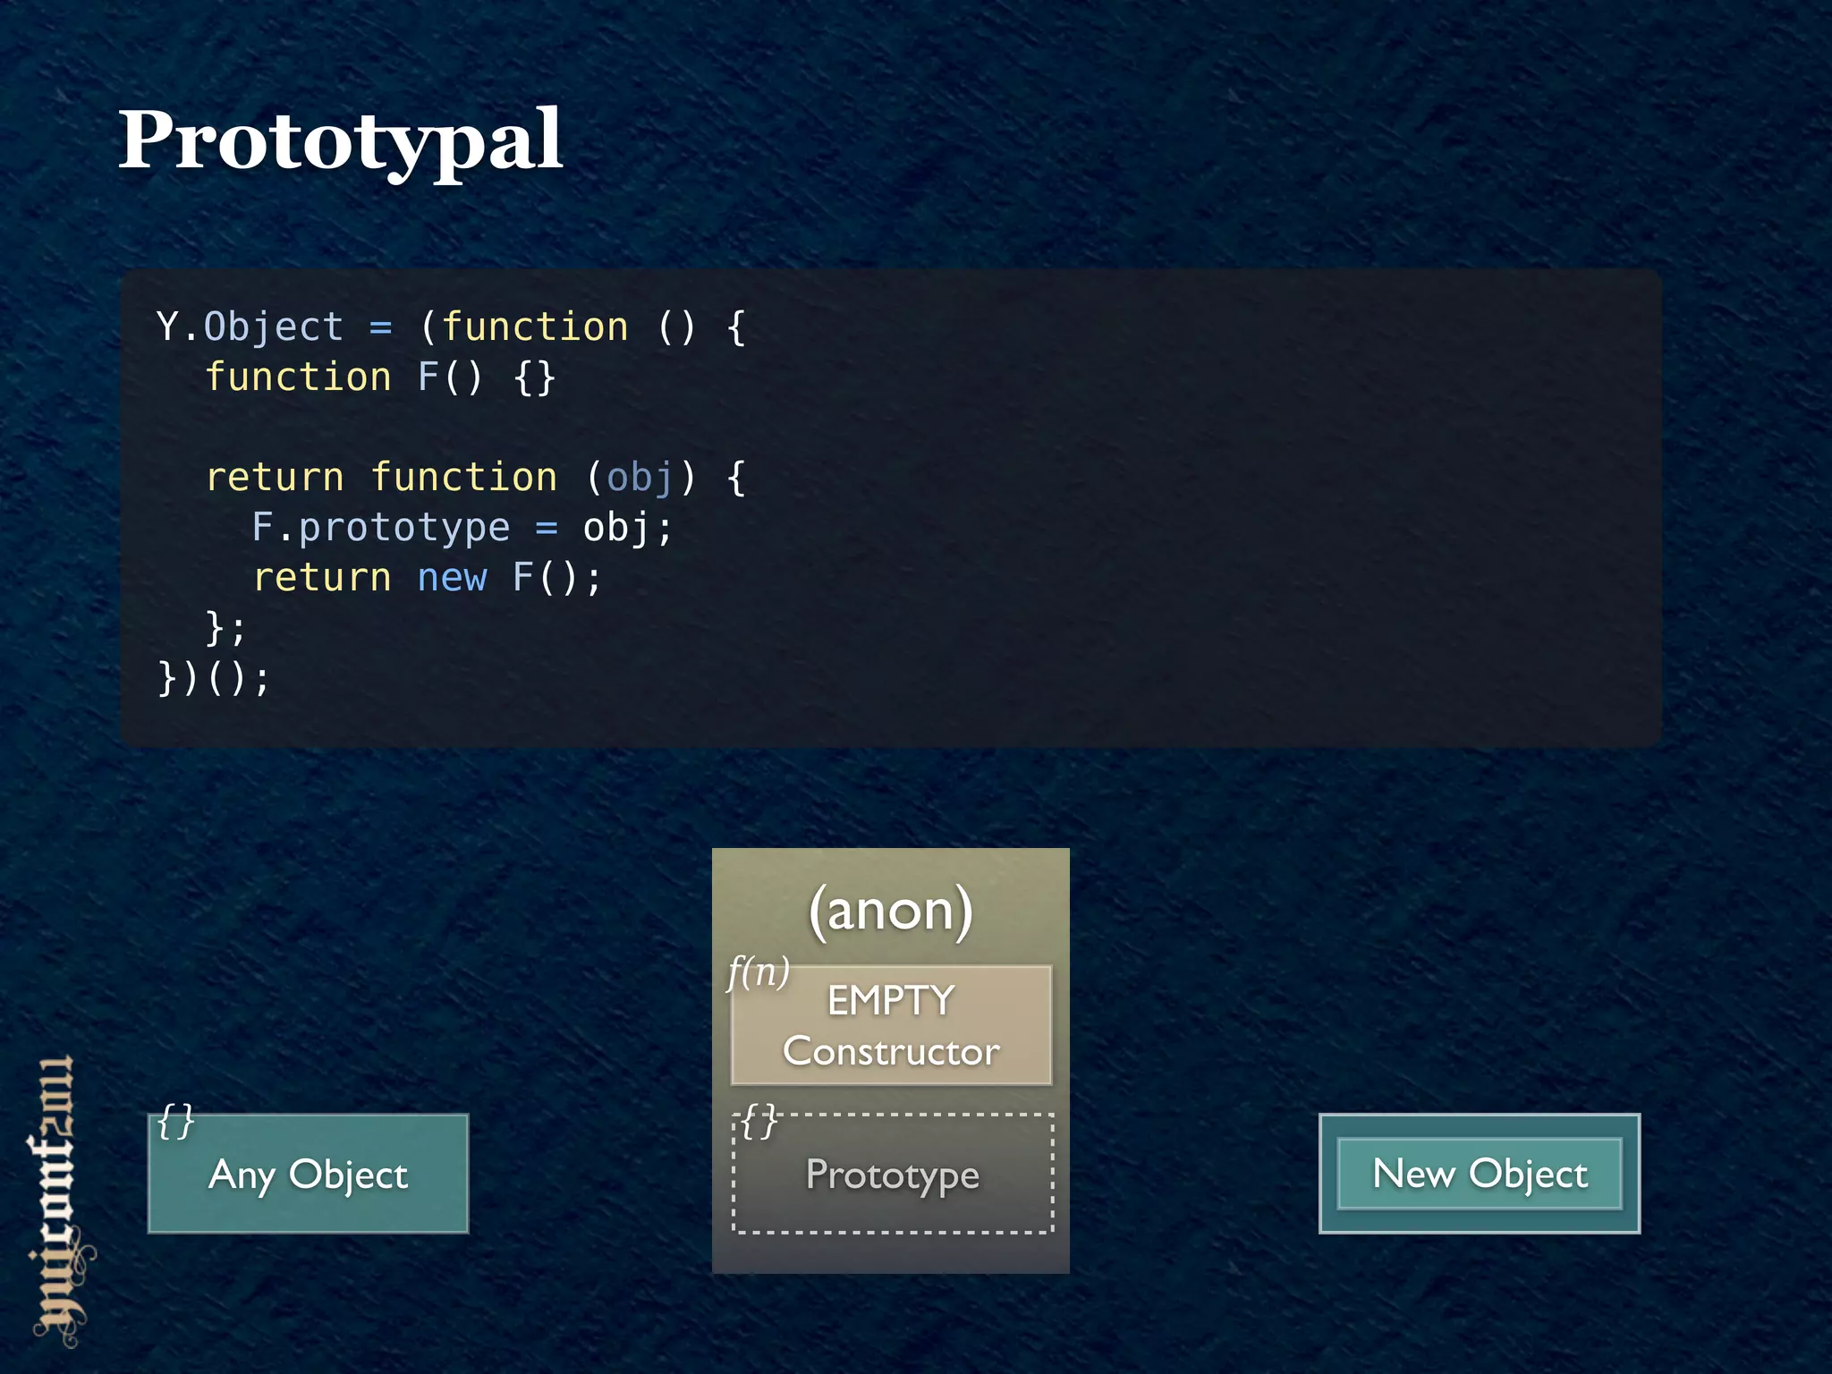Click the Any Object box
The image size is (1832, 1374).
coord(308,1174)
